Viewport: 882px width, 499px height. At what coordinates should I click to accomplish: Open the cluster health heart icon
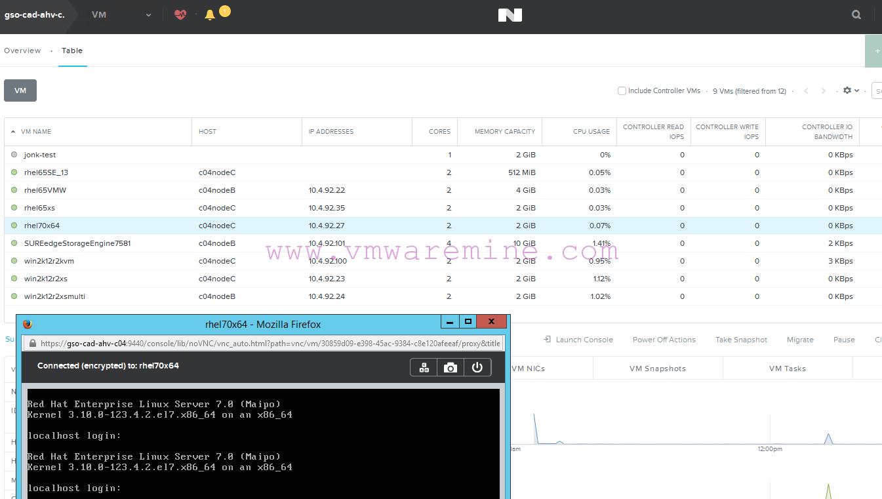pyautogui.click(x=180, y=14)
